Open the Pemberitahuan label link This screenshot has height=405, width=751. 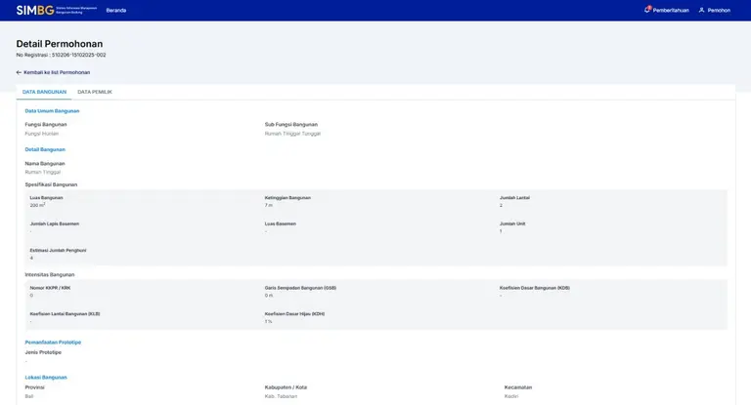click(x=671, y=10)
